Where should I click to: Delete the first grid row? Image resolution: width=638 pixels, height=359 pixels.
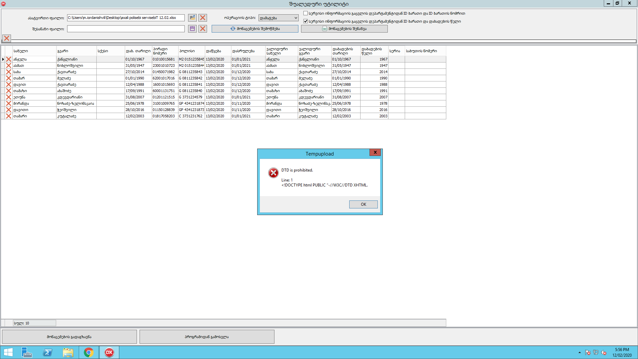point(9,59)
